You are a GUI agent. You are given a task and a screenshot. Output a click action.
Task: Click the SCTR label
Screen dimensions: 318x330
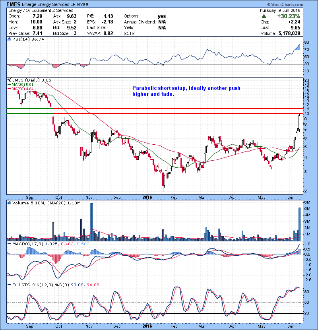click(x=130, y=33)
